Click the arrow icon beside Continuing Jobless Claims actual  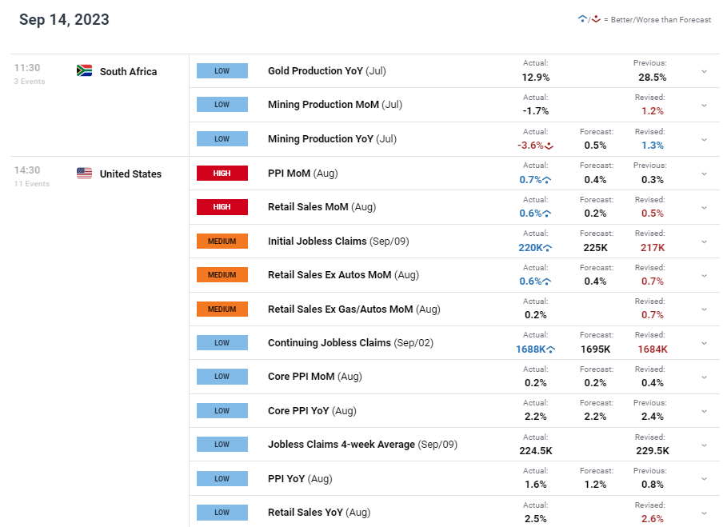(551, 349)
